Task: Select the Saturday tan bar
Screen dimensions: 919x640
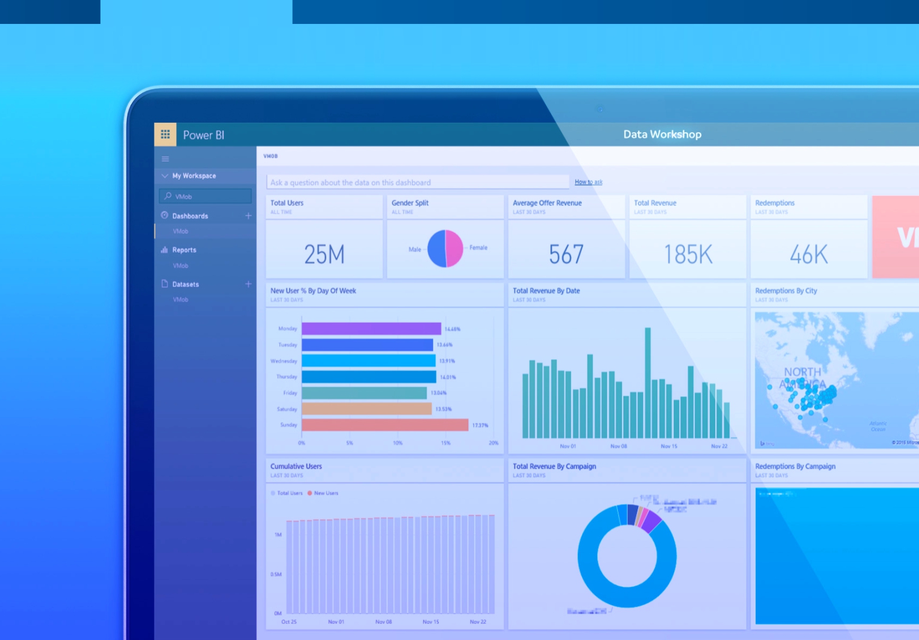Action: [366, 409]
